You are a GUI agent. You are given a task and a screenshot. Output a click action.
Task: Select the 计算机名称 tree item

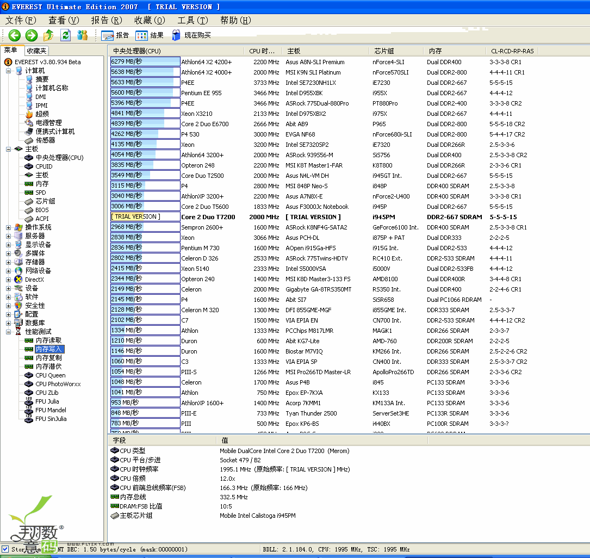pyautogui.click(x=52, y=88)
